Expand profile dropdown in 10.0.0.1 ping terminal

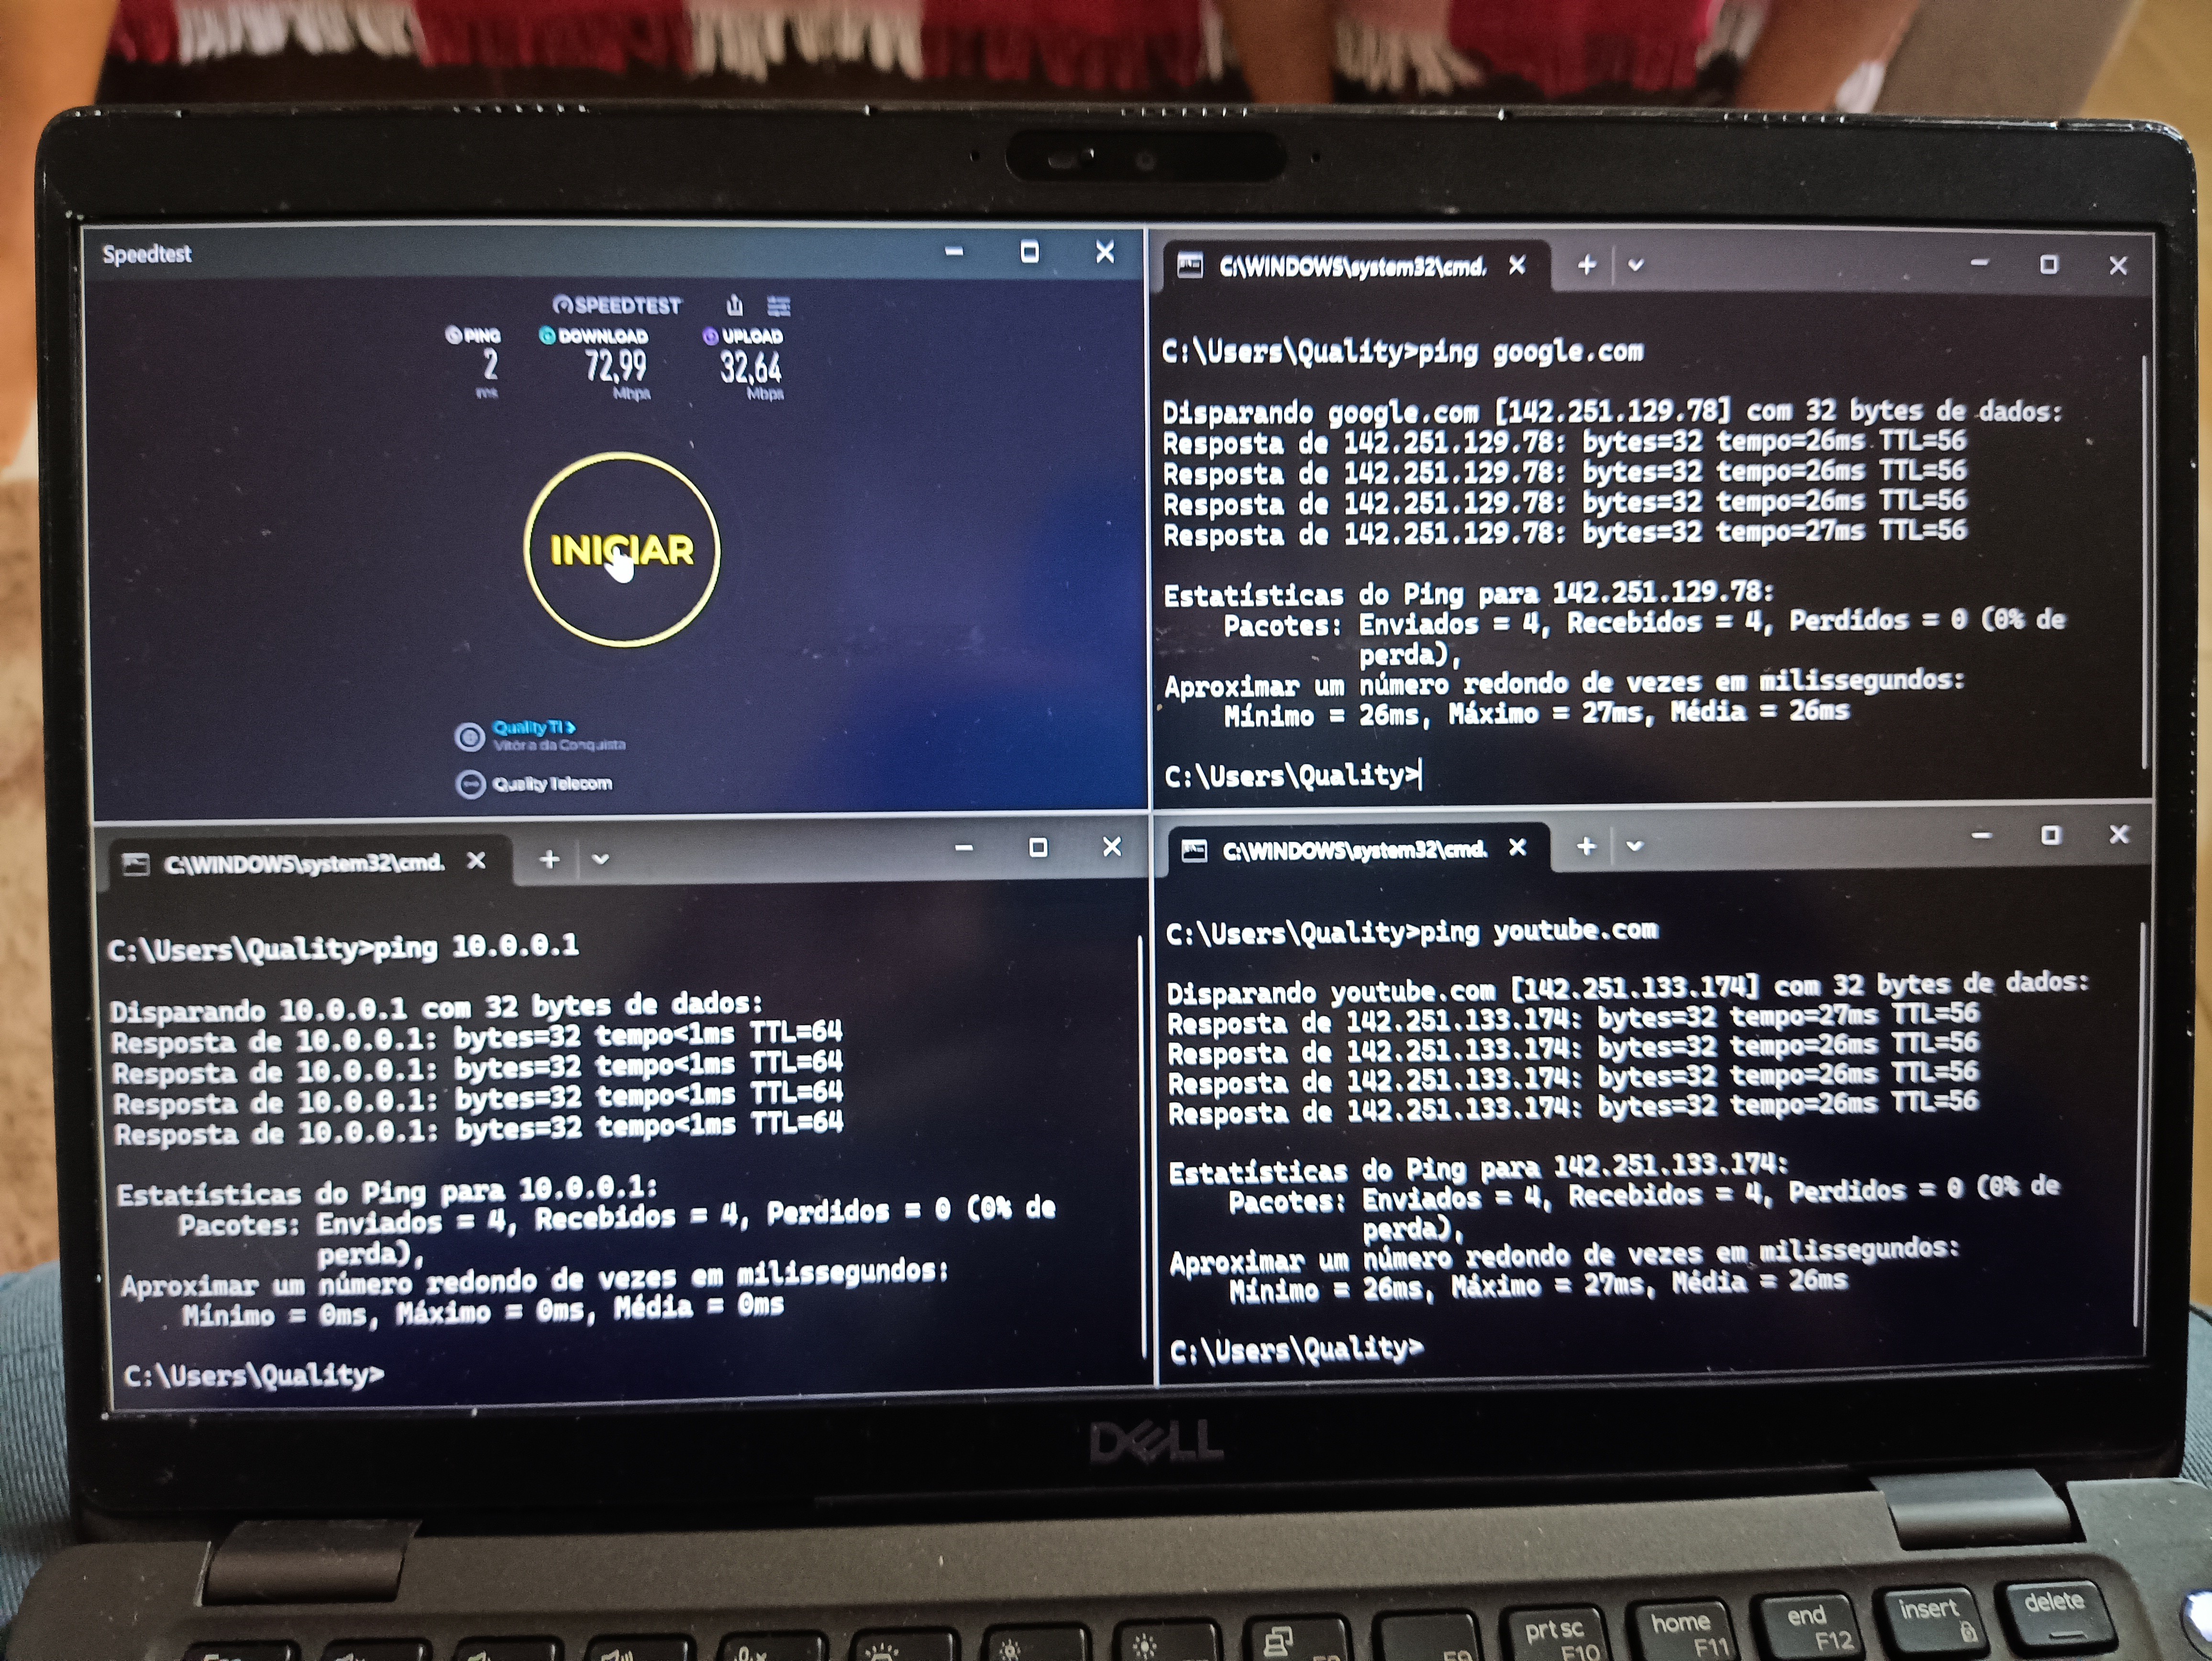(600, 859)
